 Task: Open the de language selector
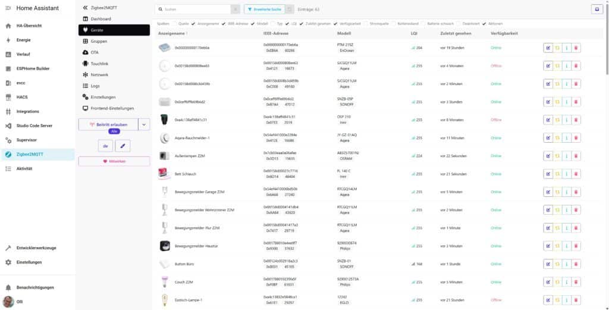point(105,146)
